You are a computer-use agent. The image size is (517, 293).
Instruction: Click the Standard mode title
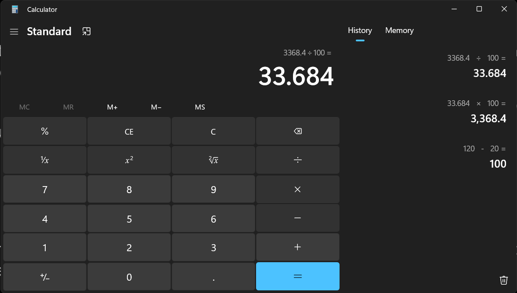click(49, 31)
